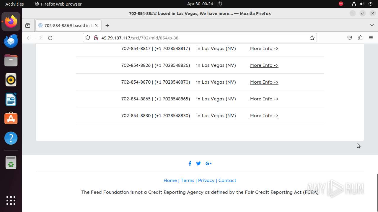Go back to the previous page
This screenshot has height=212, width=378.
29,38
